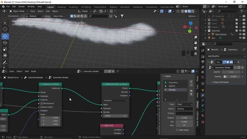This screenshot has width=247, height=139.
Task: Click the pan hand viewport icon
Action: [196, 43]
